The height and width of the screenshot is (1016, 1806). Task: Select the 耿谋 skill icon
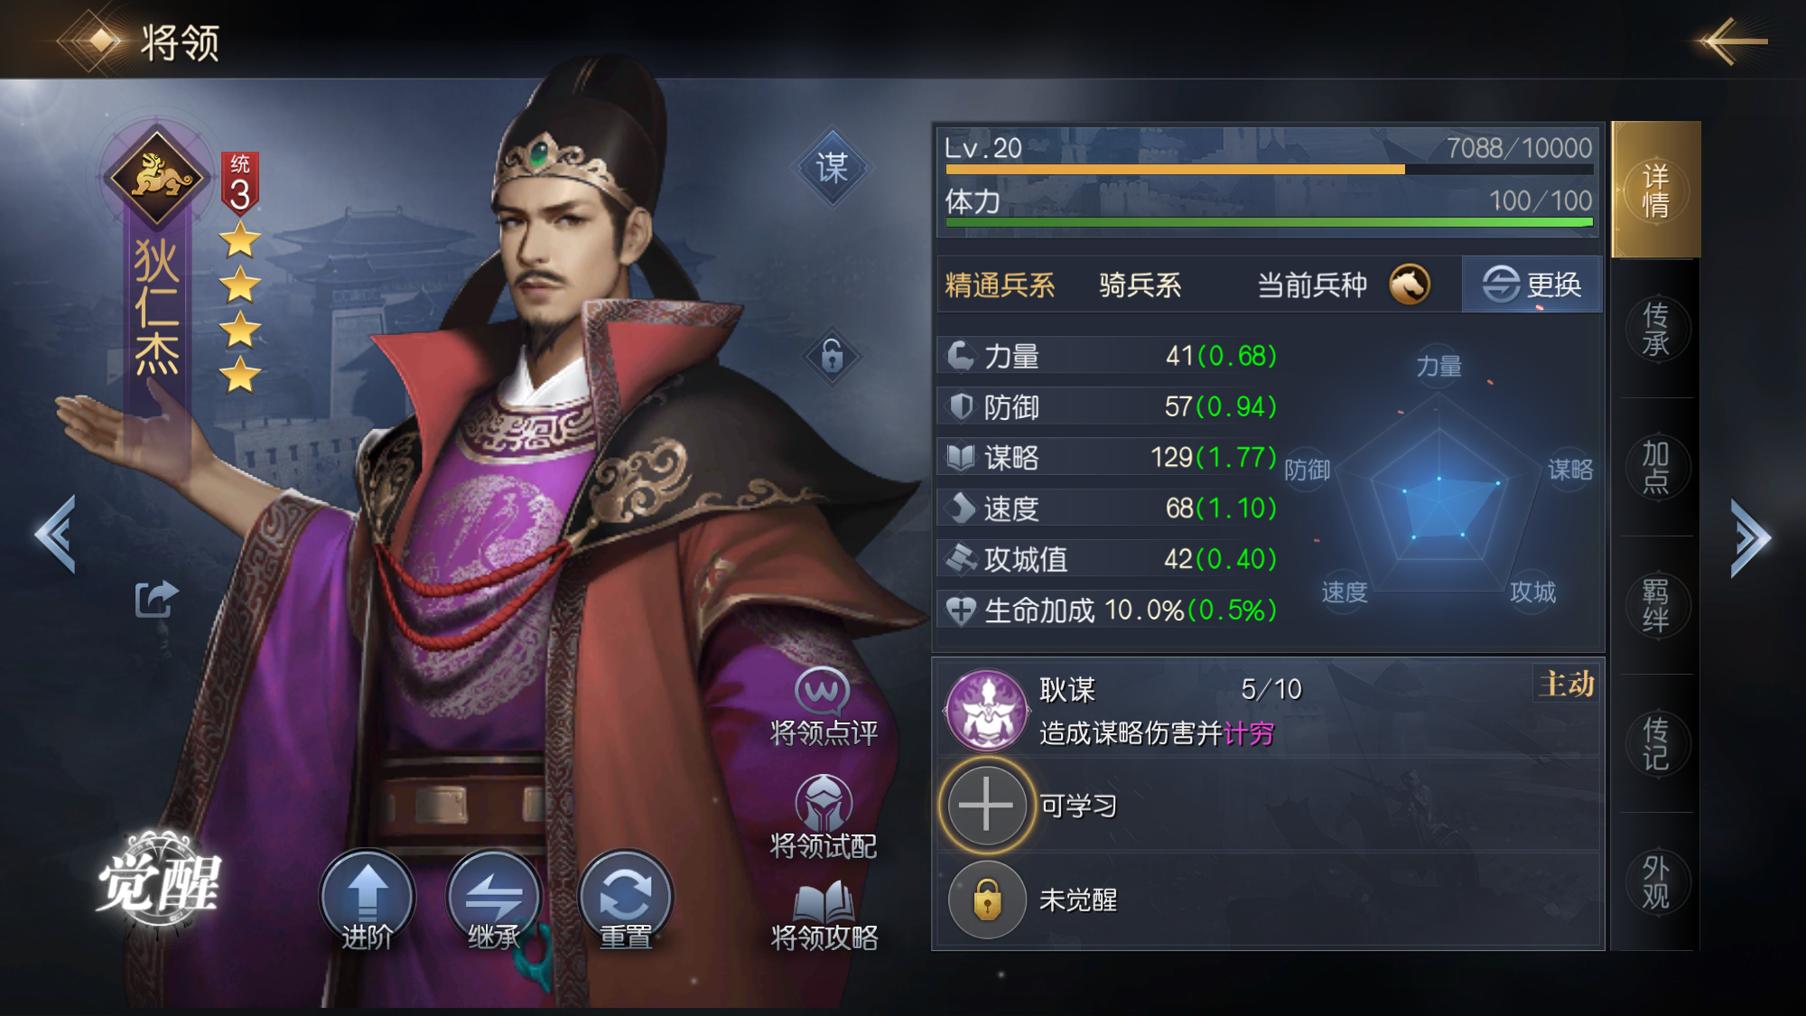[986, 710]
